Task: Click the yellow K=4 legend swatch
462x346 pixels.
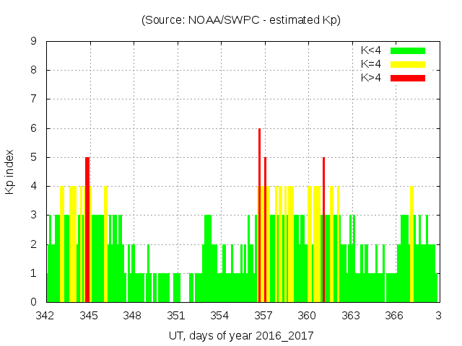Action: [408, 64]
